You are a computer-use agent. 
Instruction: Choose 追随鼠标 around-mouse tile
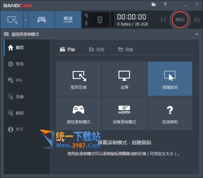(170, 79)
